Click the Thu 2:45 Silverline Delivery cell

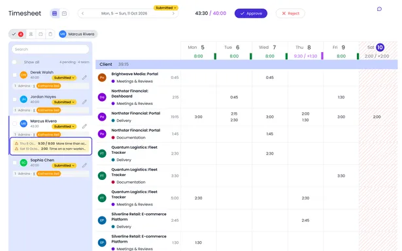coord(305,220)
